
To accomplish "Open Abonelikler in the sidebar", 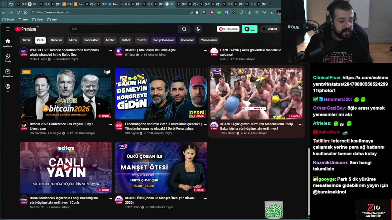I will coord(8,73).
